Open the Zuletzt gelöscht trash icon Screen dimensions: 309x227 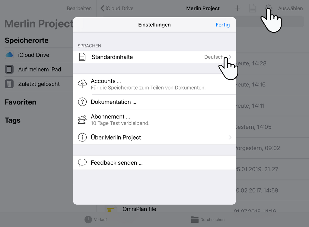(x=9, y=84)
